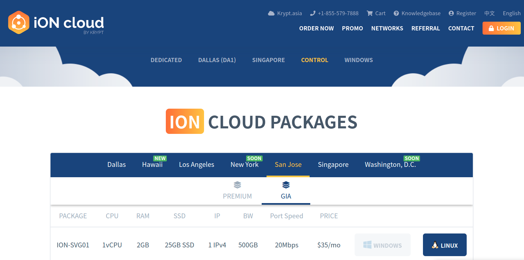Viewport: 524px width, 260px height.
Task: Open the Krypt.asia link
Action: click(285, 13)
